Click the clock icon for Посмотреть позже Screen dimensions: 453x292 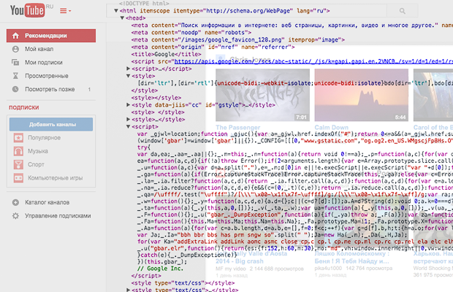(x=17, y=89)
